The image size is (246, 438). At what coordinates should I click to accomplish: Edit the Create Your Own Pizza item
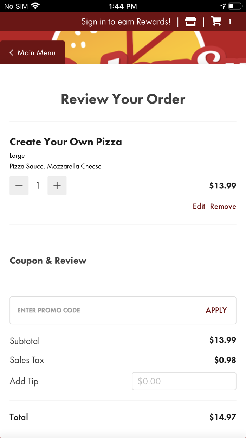pyautogui.click(x=199, y=206)
